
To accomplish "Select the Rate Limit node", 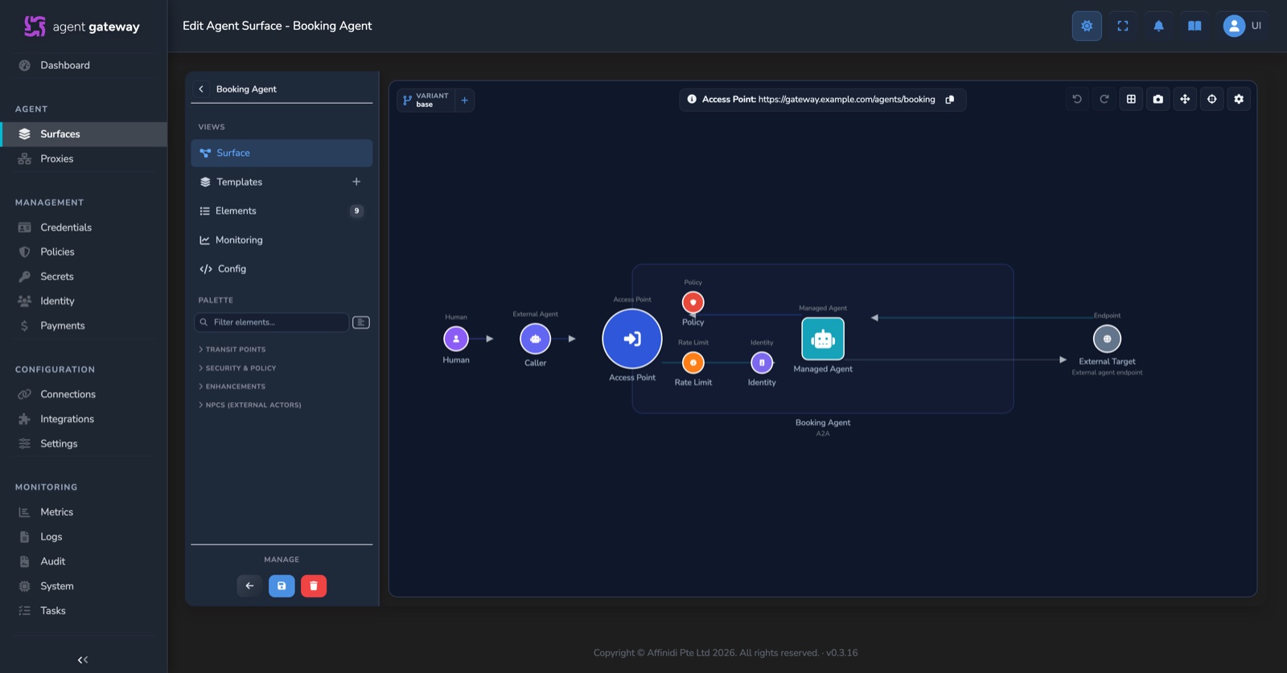I will pyautogui.click(x=693, y=363).
